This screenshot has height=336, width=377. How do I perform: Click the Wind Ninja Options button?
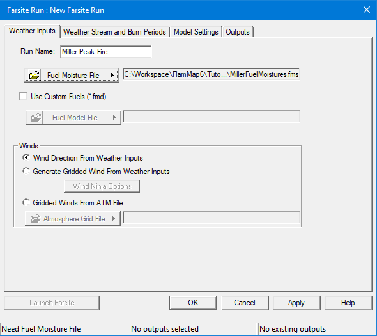[x=102, y=186]
